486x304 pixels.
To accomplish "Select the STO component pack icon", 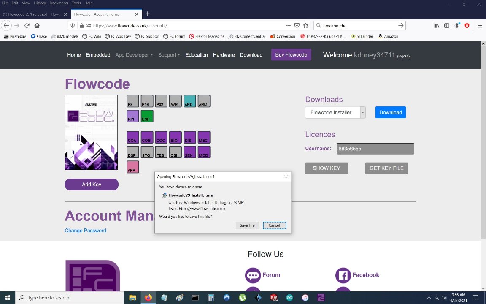I will (x=147, y=152).
